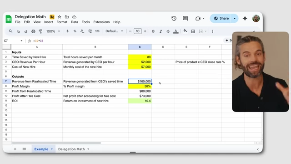Click the merge cells icon
The image size is (291, 164).
tap(201, 31)
